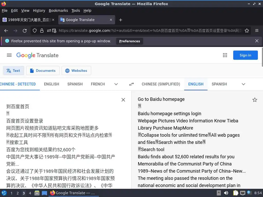
Task: Set target language to English
Action: click(x=196, y=84)
